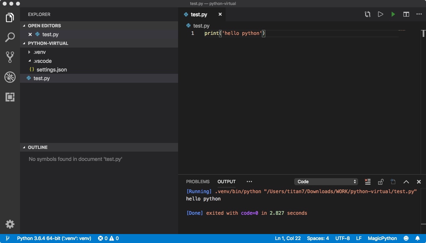426x243 pixels.
Task: Collapse the OPEN EDITORS section
Action: 99,26
